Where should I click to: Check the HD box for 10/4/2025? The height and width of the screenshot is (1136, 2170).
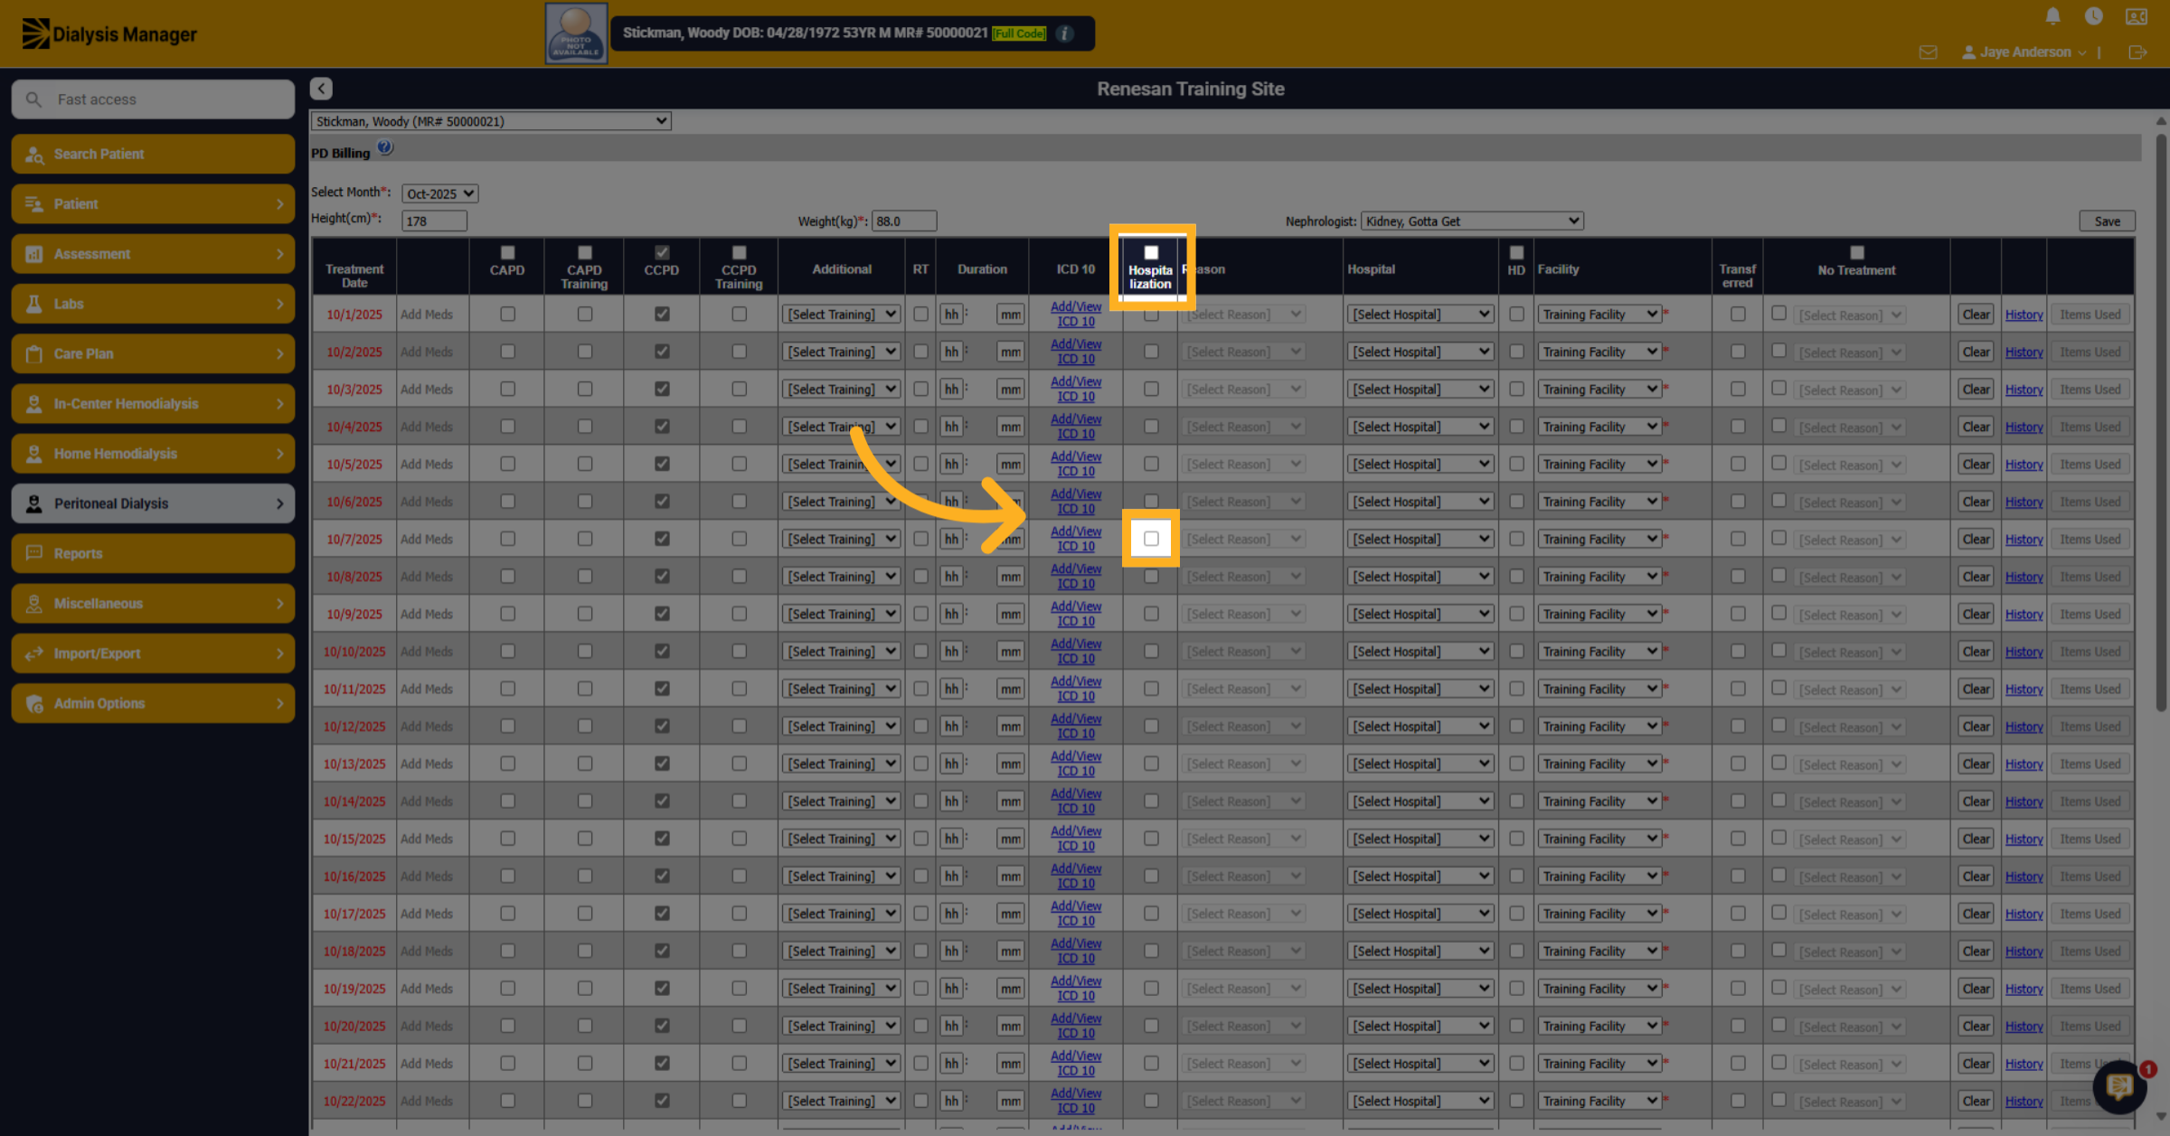pyautogui.click(x=1516, y=426)
